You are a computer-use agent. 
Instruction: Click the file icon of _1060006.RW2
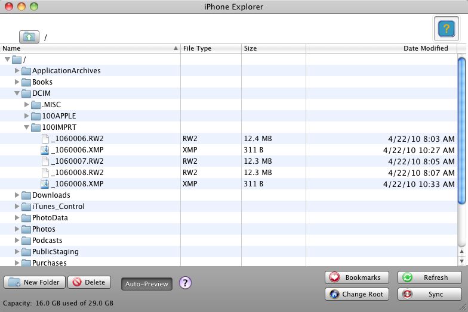click(45, 139)
